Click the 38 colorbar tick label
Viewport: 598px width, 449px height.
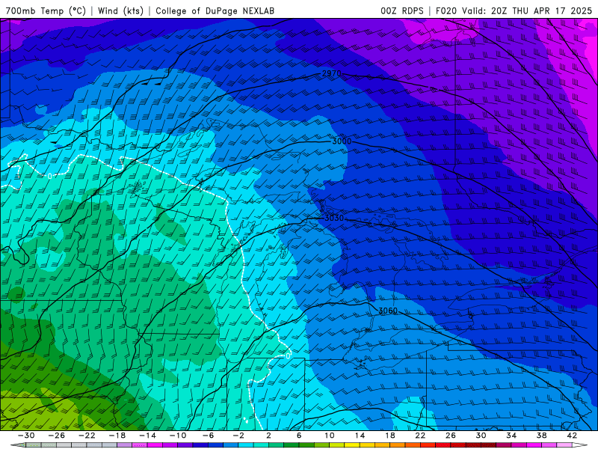tap(541, 436)
